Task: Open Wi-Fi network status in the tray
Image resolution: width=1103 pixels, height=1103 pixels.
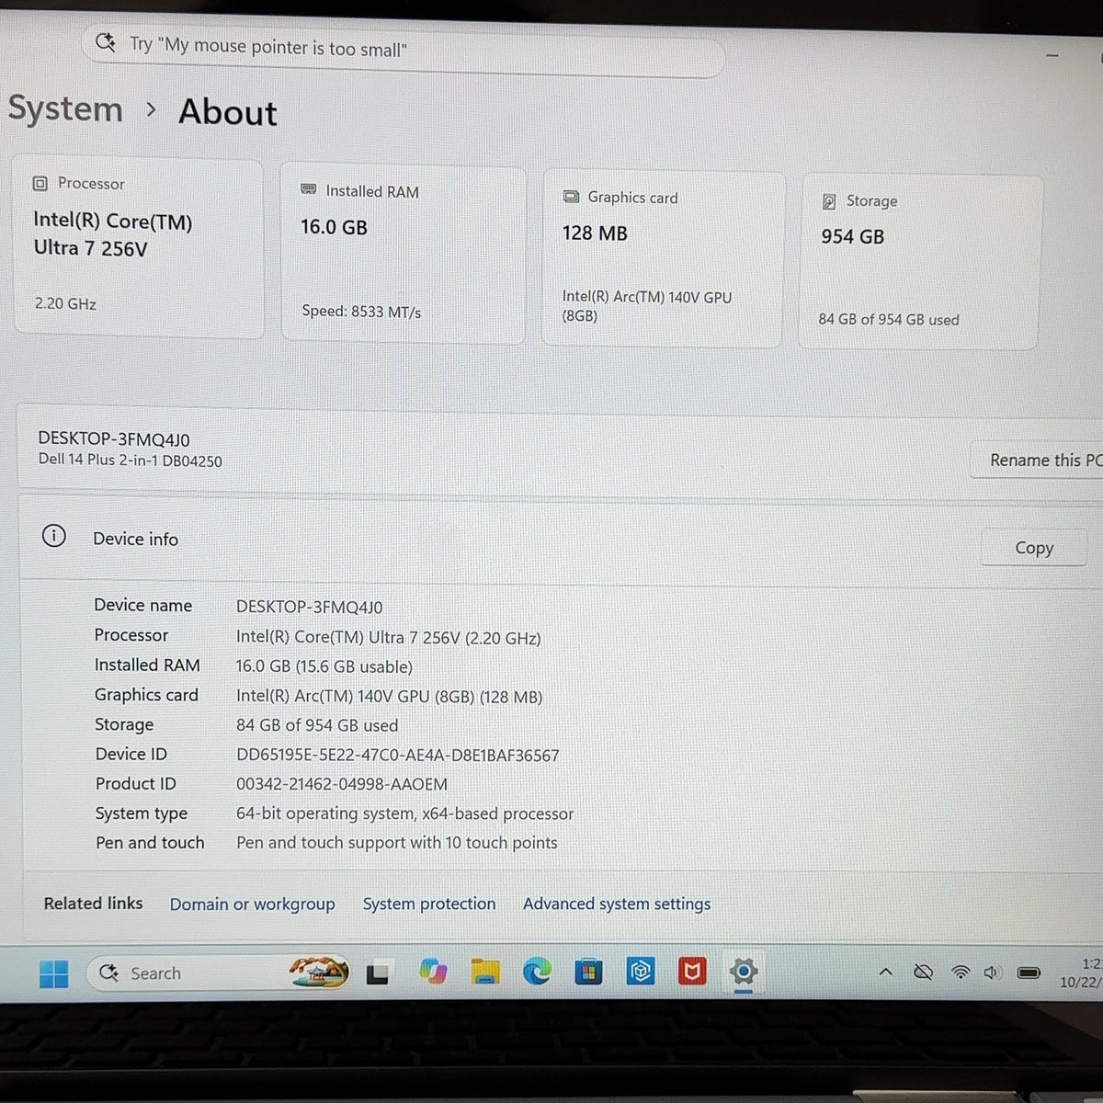Action: pos(961,972)
